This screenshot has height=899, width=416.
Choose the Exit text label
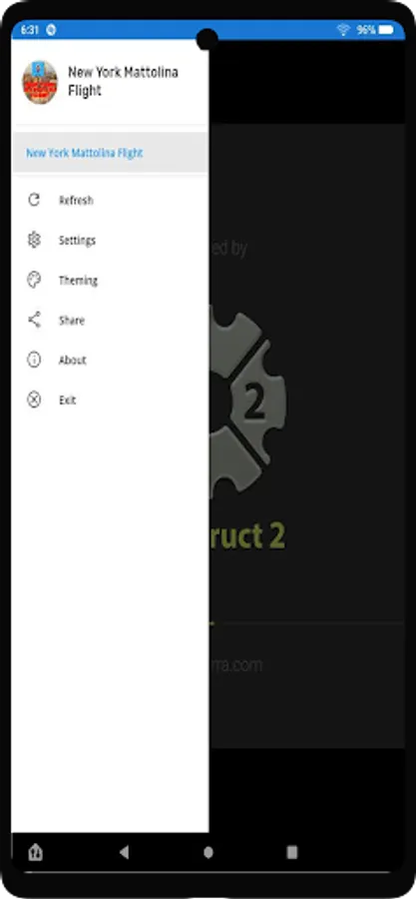pyautogui.click(x=67, y=401)
